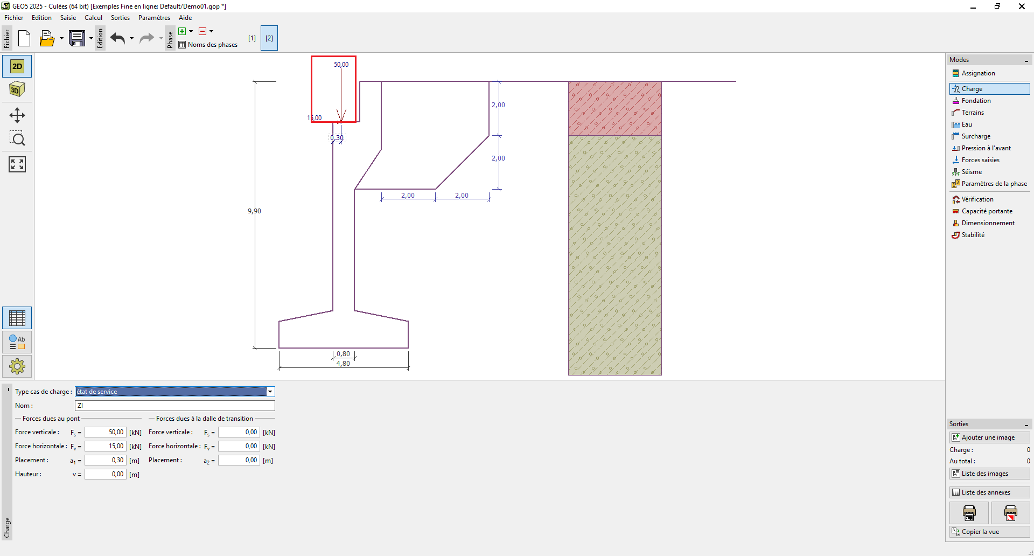Switch to 2D view mode
Screen dimensions: 1034x556
coord(17,66)
